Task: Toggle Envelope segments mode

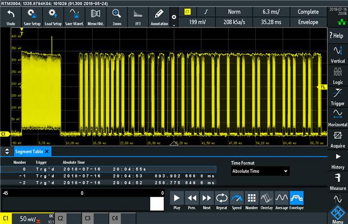Action: 296,201
